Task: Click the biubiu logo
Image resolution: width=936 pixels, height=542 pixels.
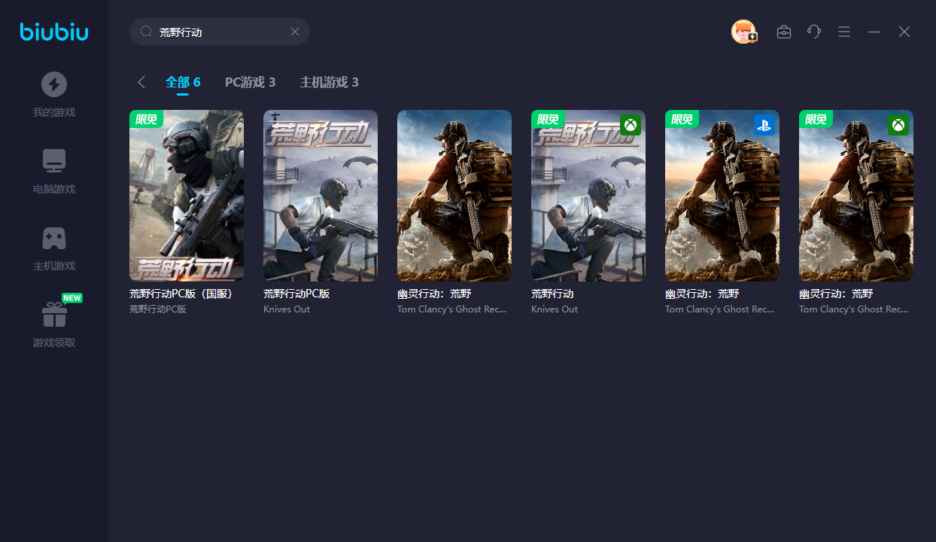Action: pos(54,32)
